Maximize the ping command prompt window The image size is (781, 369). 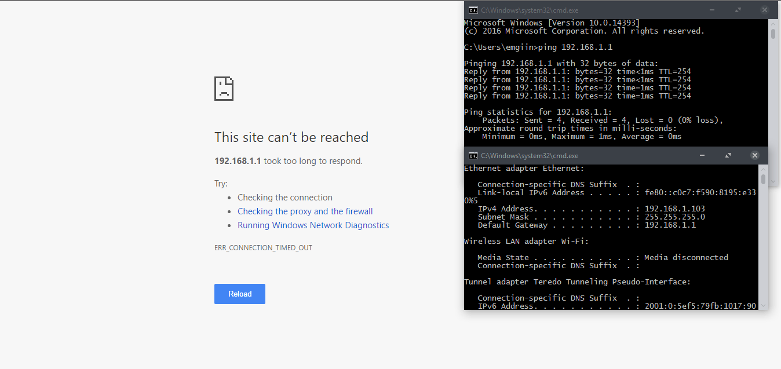pos(738,10)
